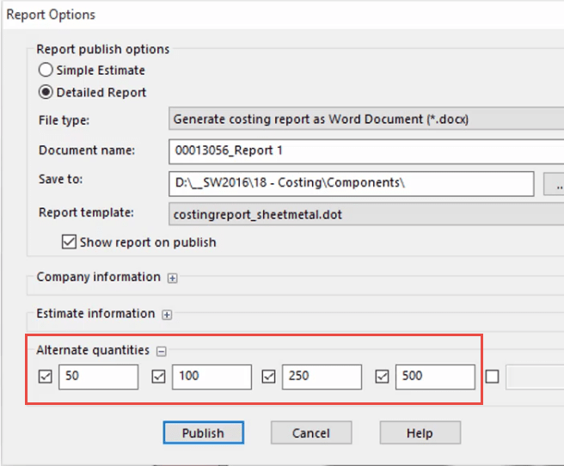Uncheck the checkbox for quantity 250
The height and width of the screenshot is (466, 564).
269,377
